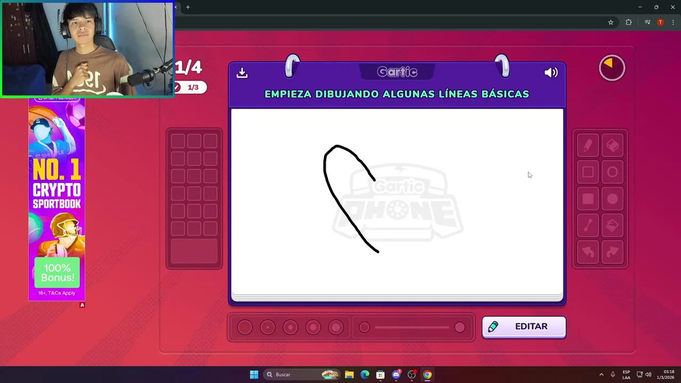This screenshot has height=383, width=681.
Task: Select the eraser tool
Action: (x=612, y=145)
